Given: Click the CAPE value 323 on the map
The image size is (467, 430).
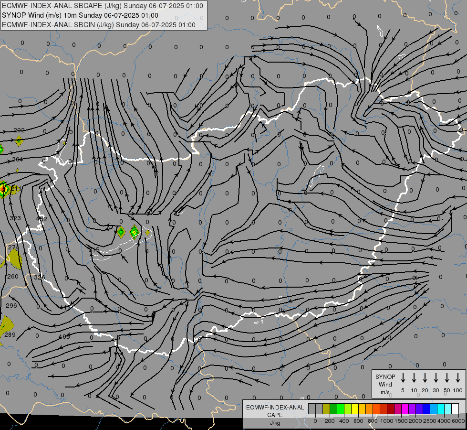Looking at the screenshot, I should tap(15, 218).
